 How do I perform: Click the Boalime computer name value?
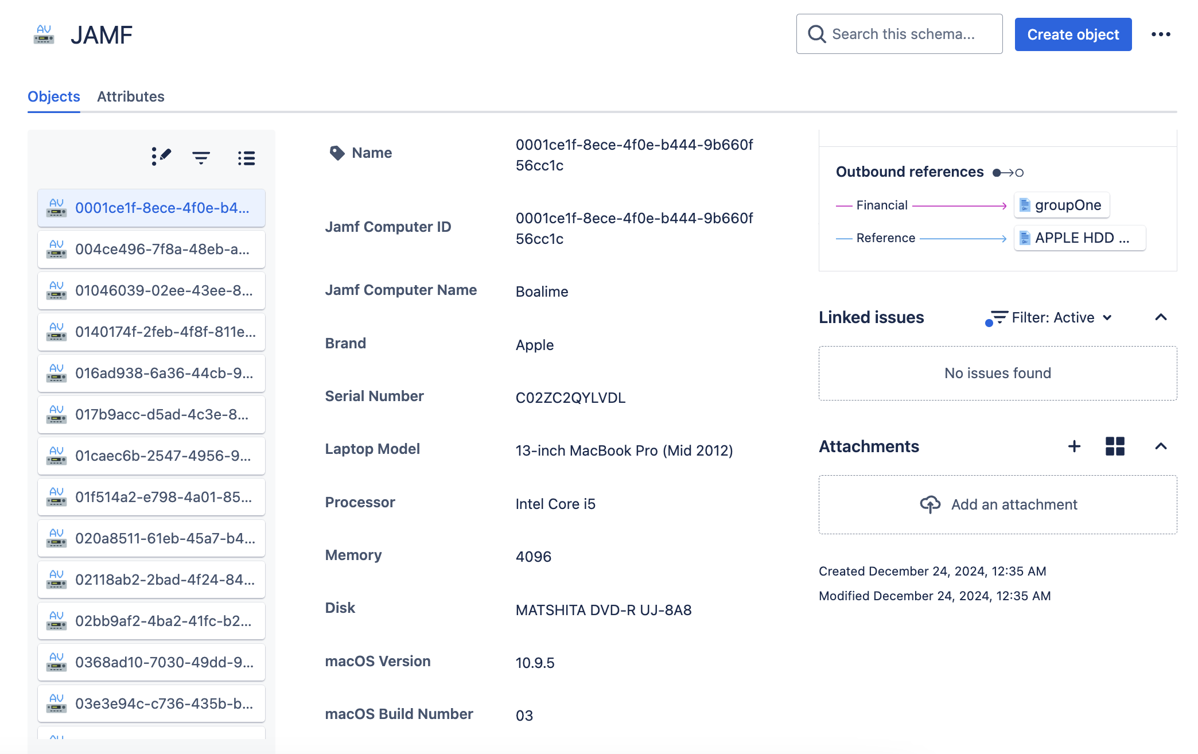point(542,292)
